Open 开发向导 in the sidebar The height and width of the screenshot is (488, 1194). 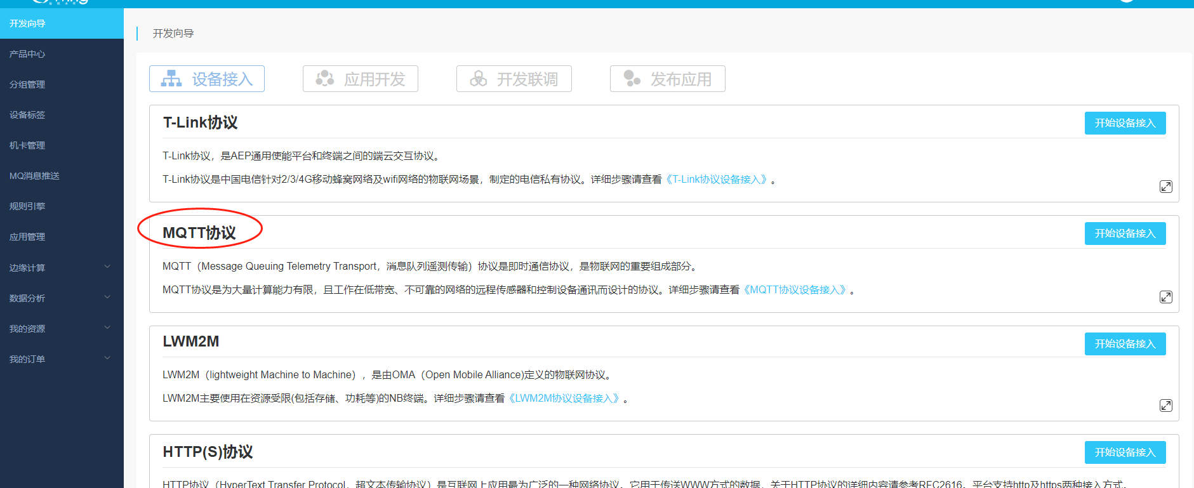pos(62,23)
